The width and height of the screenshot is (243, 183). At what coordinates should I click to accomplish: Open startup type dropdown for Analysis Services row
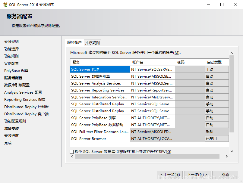click(x=217, y=83)
